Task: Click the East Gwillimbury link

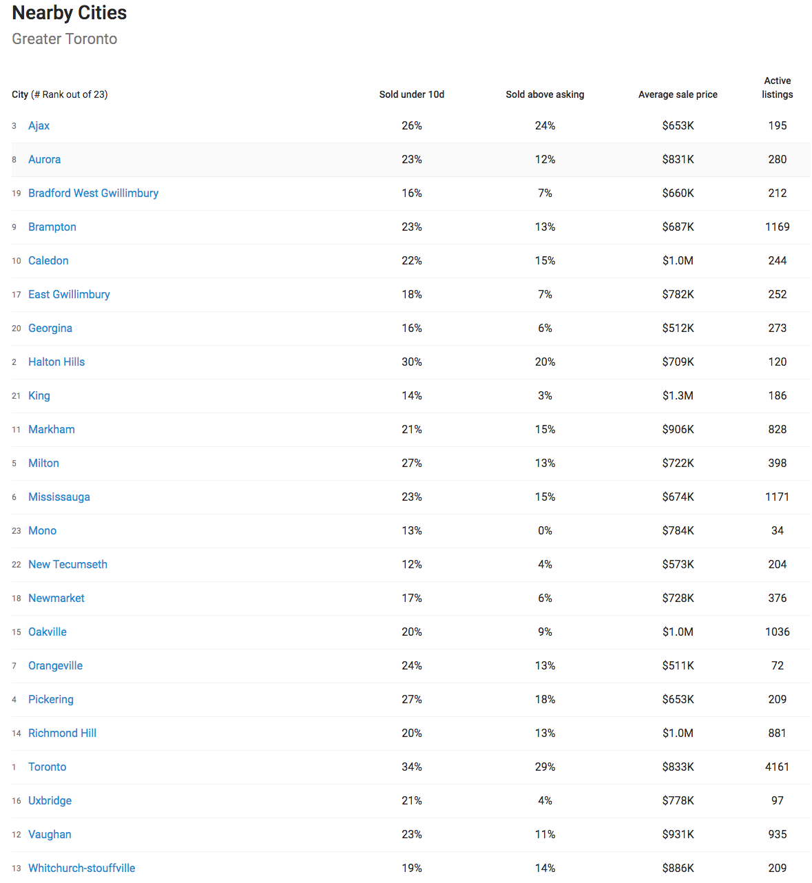Action: (x=69, y=294)
